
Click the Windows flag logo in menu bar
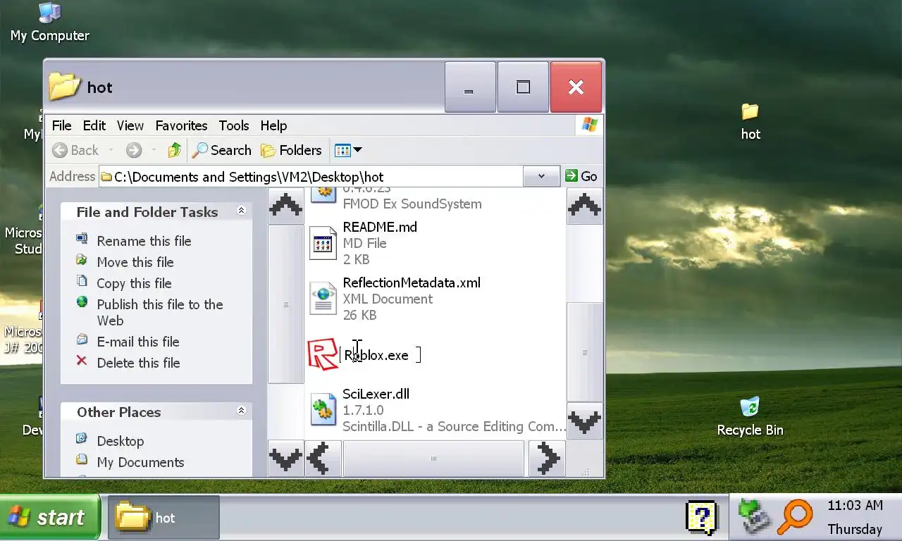pos(589,125)
